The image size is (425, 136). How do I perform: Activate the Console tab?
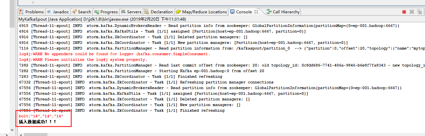(x=244, y=12)
